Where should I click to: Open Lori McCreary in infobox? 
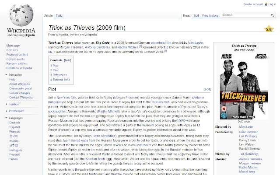[x=248, y=136]
